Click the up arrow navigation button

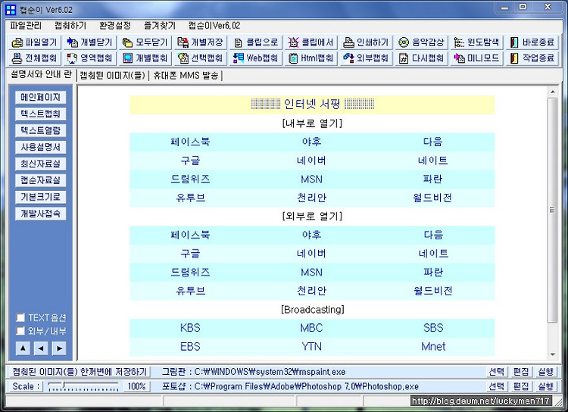(x=23, y=348)
